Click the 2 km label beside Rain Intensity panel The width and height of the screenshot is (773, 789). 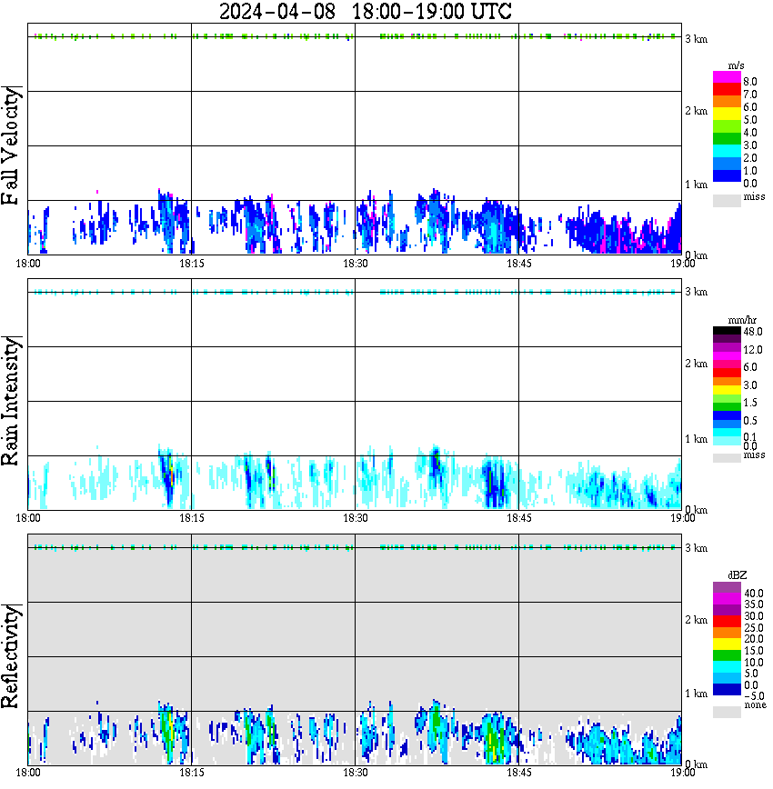pos(696,364)
